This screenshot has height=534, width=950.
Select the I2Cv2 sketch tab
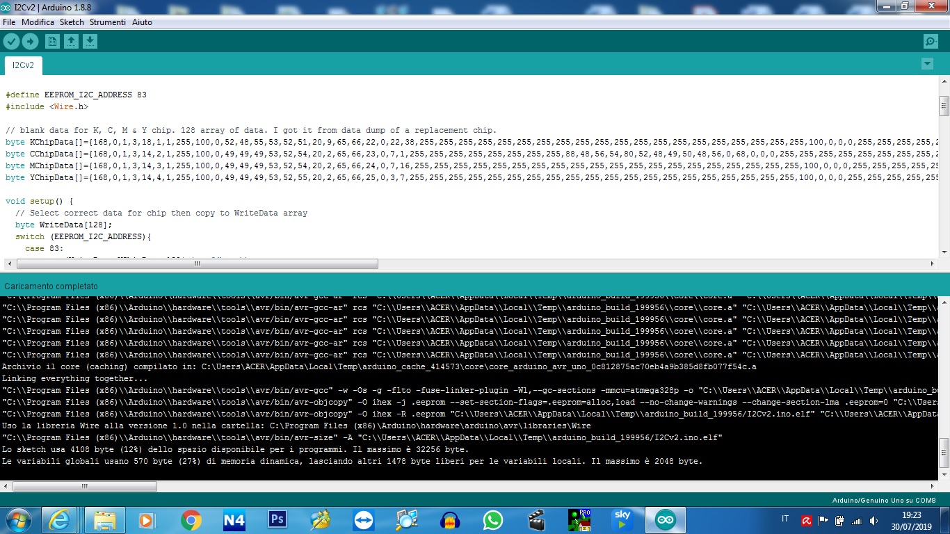tap(23, 65)
